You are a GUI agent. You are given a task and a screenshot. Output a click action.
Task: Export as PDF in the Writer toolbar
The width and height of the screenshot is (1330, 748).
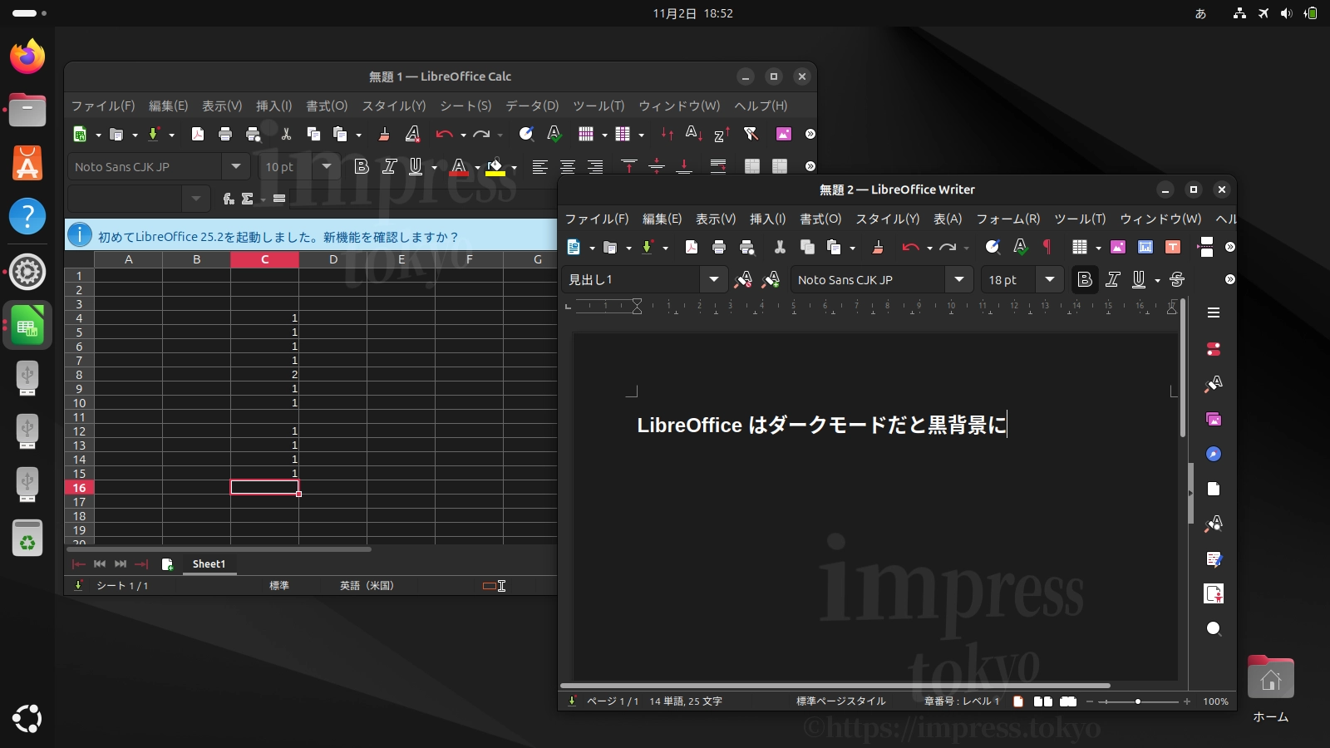pos(692,247)
